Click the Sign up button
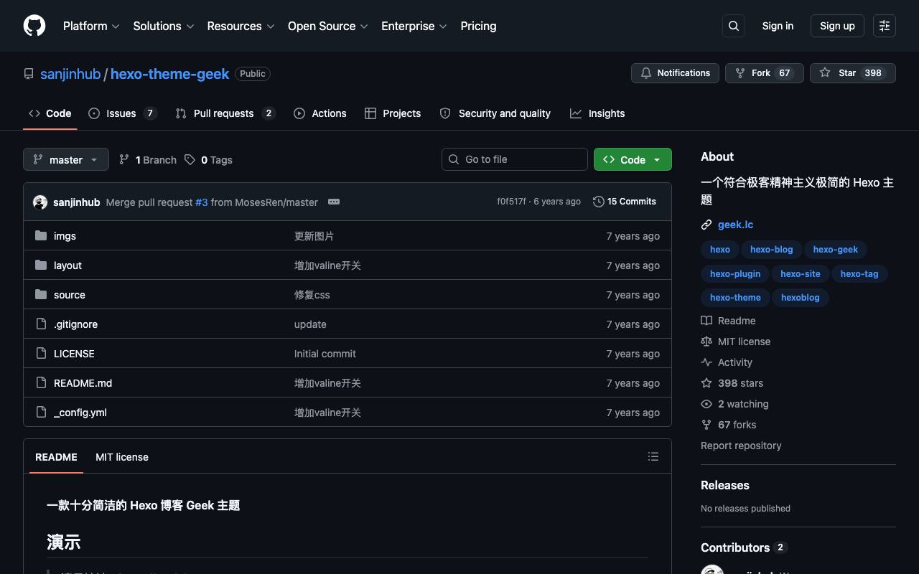Screen dimensions: 919x574 click(x=837, y=26)
